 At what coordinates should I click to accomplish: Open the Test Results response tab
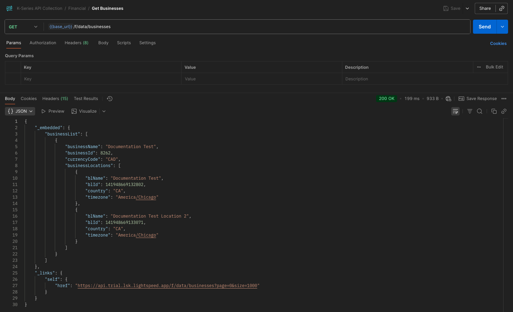pos(86,99)
